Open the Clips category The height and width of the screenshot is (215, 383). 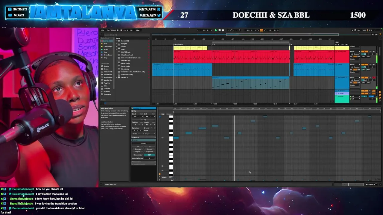[106, 86]
